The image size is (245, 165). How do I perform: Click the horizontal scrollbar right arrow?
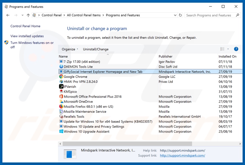pyautogui.click(x=240, y=144)
